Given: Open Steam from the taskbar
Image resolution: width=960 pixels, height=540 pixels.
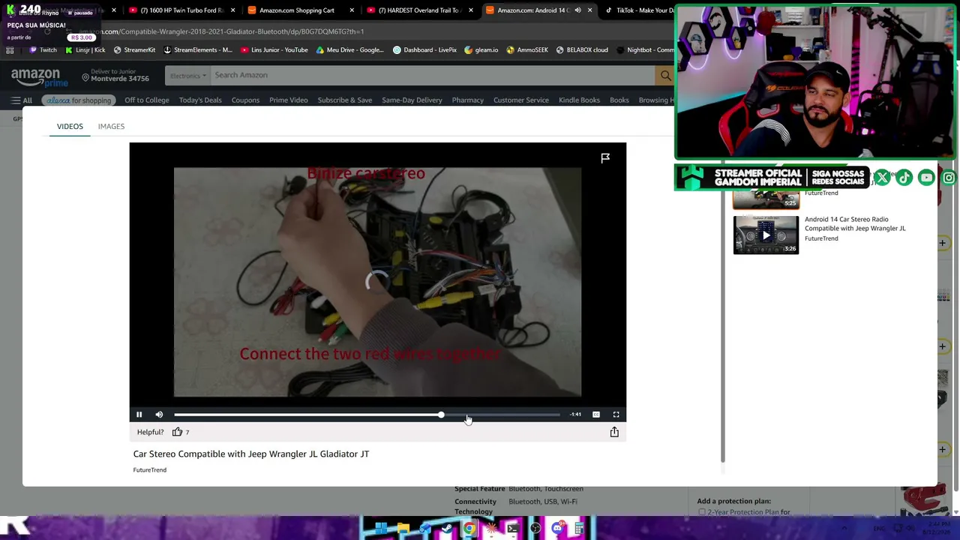Looking at the screenshot, I should [447, 529].
